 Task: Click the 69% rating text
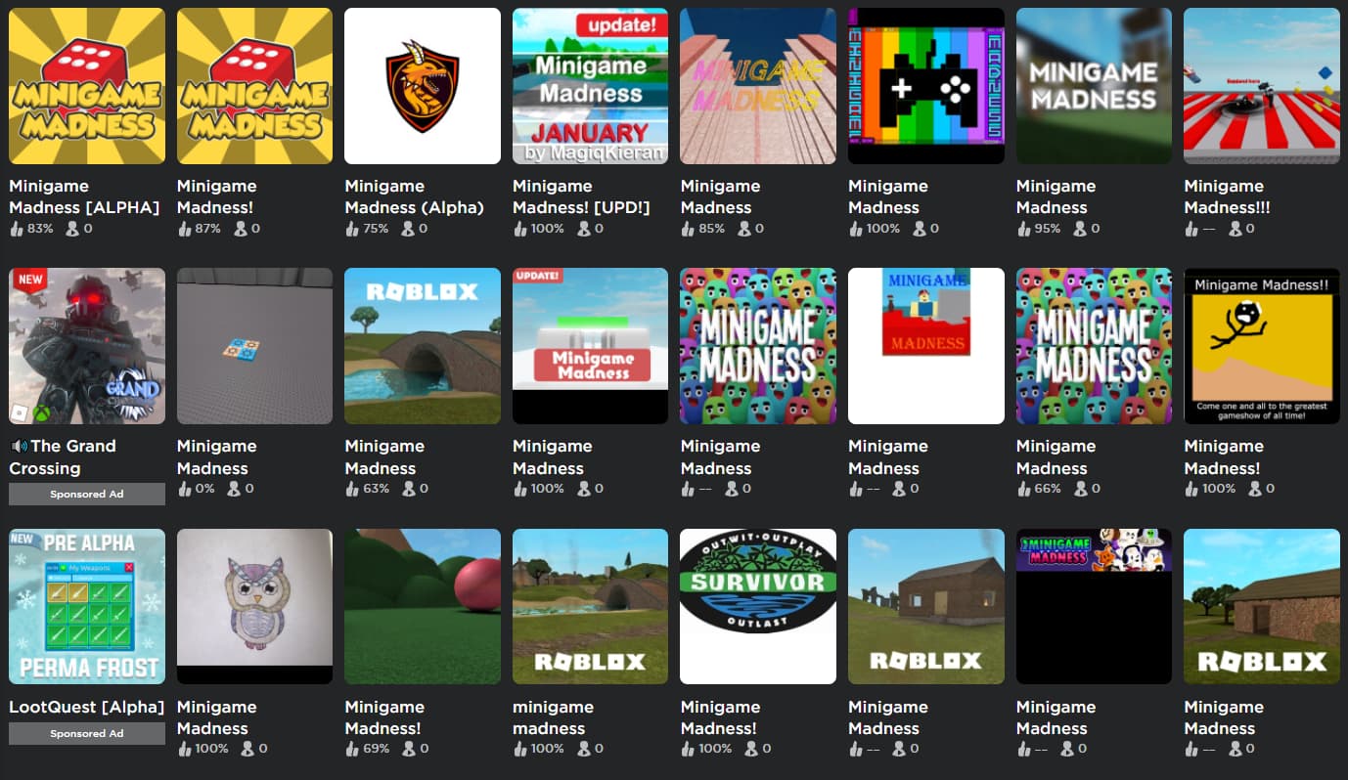(x=376, y=749)
